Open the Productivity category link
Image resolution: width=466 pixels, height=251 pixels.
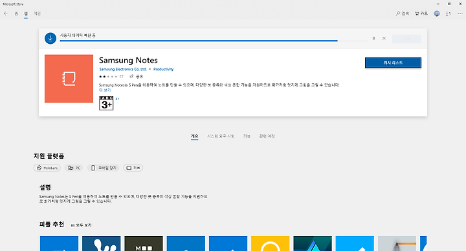164,69
